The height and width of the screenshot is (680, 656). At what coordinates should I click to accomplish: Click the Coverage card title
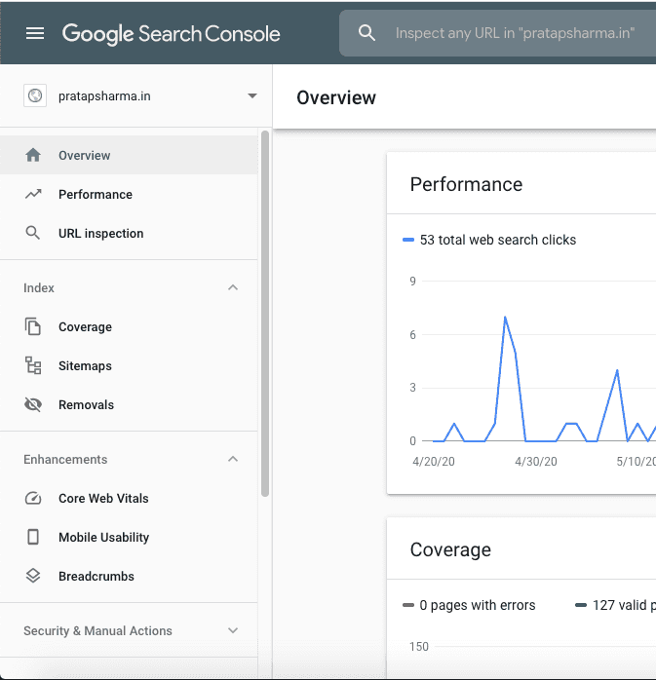(450, 549)
